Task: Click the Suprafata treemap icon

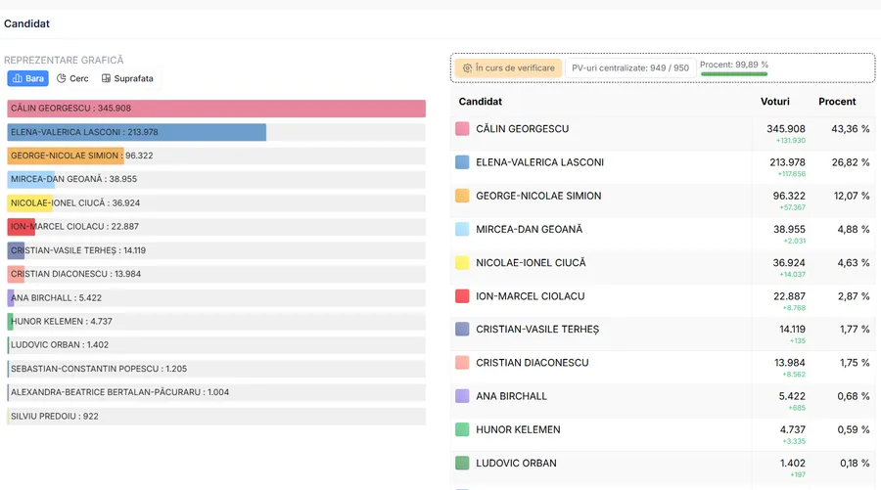Action: click(x=106, y=78)
